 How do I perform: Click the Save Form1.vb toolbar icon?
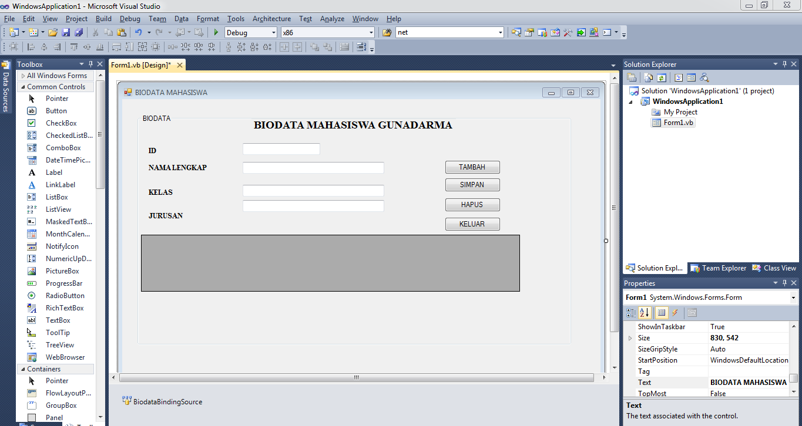(66, 32)
